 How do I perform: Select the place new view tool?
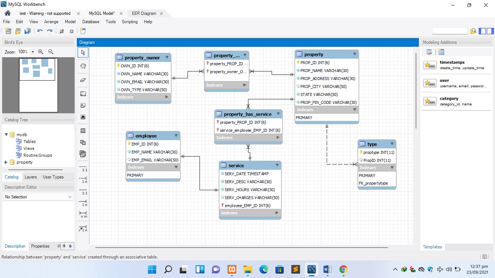point(83,142)
